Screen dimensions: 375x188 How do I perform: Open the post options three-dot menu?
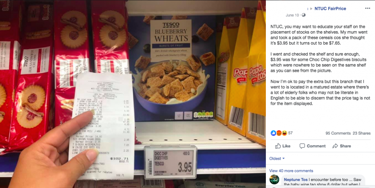click(x=368, y=8)
